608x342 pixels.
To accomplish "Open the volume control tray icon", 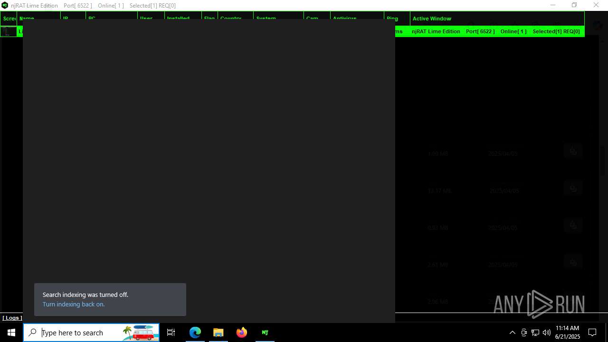I will (x=547, y=332).
